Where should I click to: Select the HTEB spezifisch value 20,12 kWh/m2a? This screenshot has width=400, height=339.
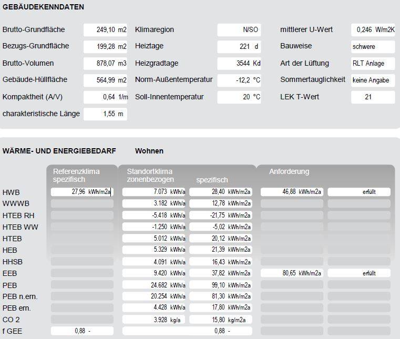[x=221, y=239]
